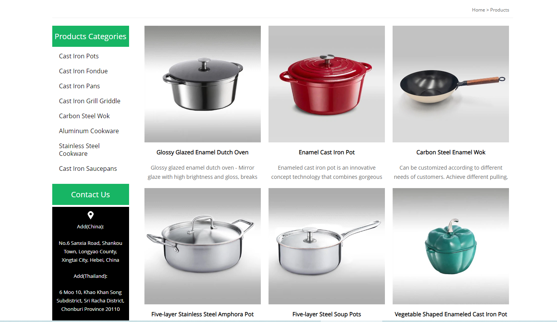Click the Contact Us header button
The height and width of the screenshot is (322, 557).
pos(91,195)
